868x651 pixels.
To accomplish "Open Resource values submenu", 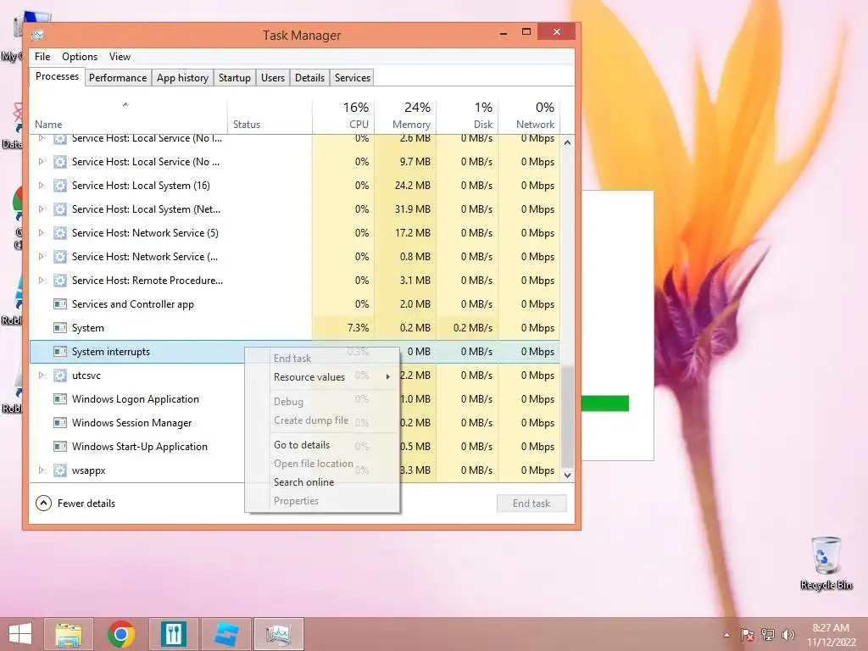I will pos(322,377).
